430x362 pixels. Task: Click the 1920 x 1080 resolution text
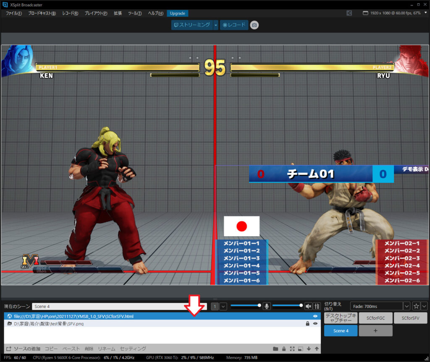pyautogui.click(x=395, y=13)
